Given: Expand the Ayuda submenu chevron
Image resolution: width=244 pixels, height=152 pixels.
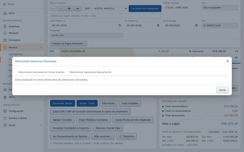Looking at the screenshot, I should 41,125.
